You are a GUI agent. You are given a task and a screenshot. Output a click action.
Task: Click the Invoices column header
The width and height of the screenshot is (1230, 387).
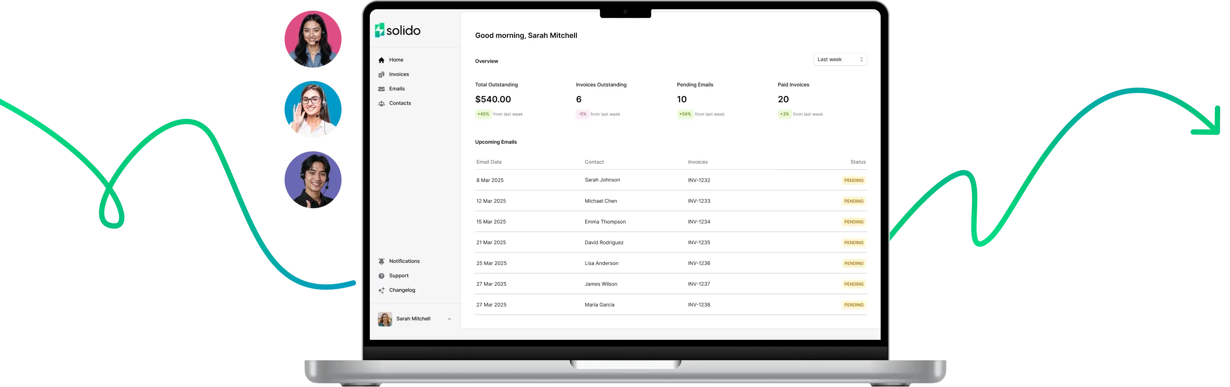click(697, 162)
